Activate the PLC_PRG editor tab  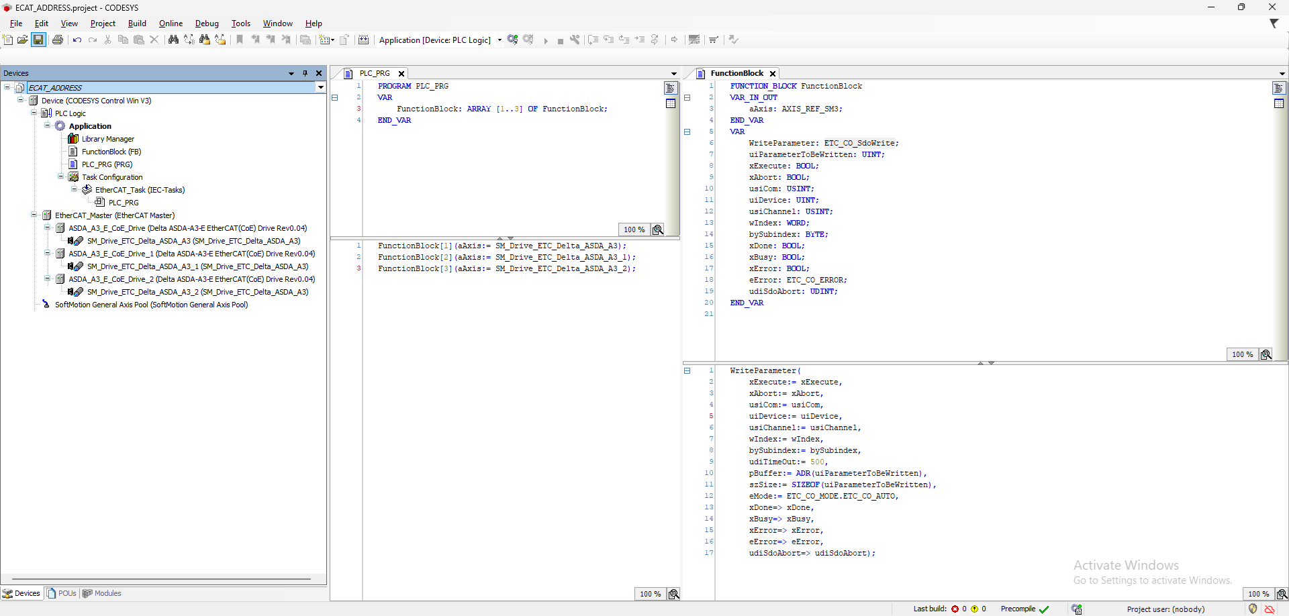pos(374,74)
